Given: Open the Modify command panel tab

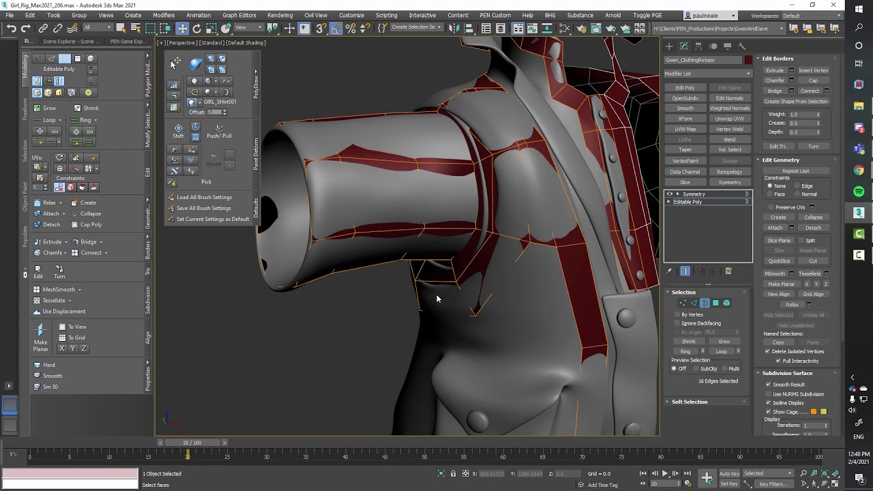Looking at the screenshot, I should (683, 46).
